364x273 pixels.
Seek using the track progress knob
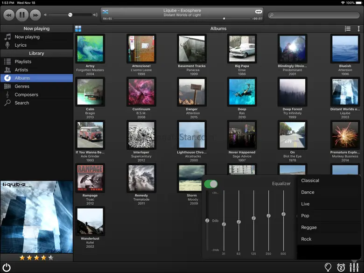point(224,19)
